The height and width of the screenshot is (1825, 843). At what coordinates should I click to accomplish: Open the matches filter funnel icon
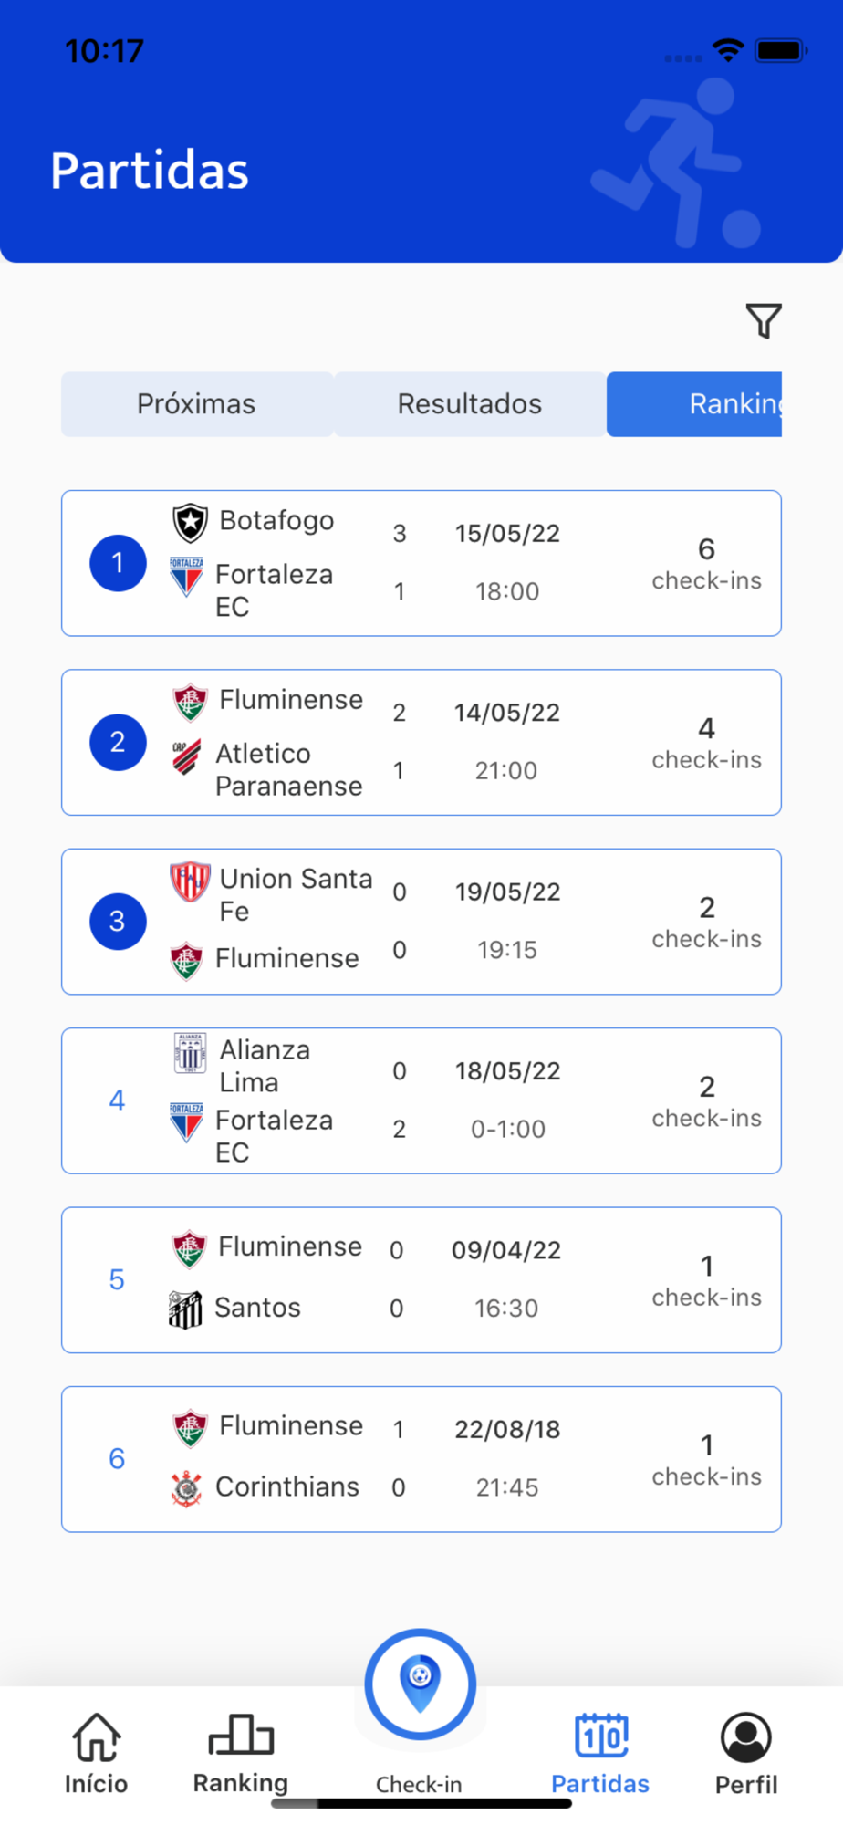point(764,320)
